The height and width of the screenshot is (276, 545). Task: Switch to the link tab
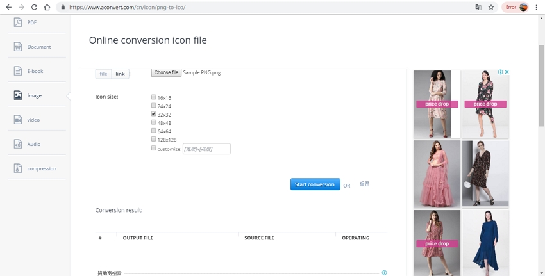click(x=120, y=74)
